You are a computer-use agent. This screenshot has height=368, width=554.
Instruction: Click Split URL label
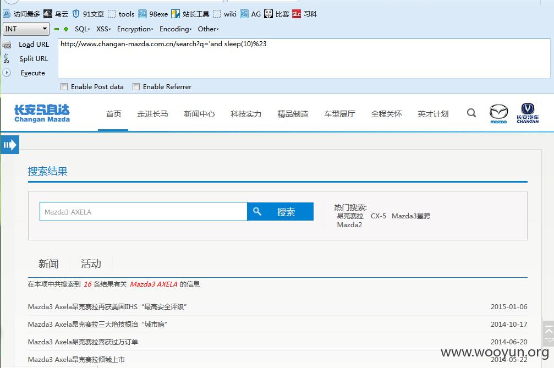tap(34, 59)
